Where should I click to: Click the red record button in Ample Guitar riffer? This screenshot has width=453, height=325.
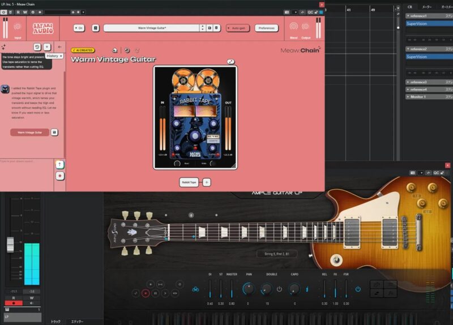click(x=146, y=293)
